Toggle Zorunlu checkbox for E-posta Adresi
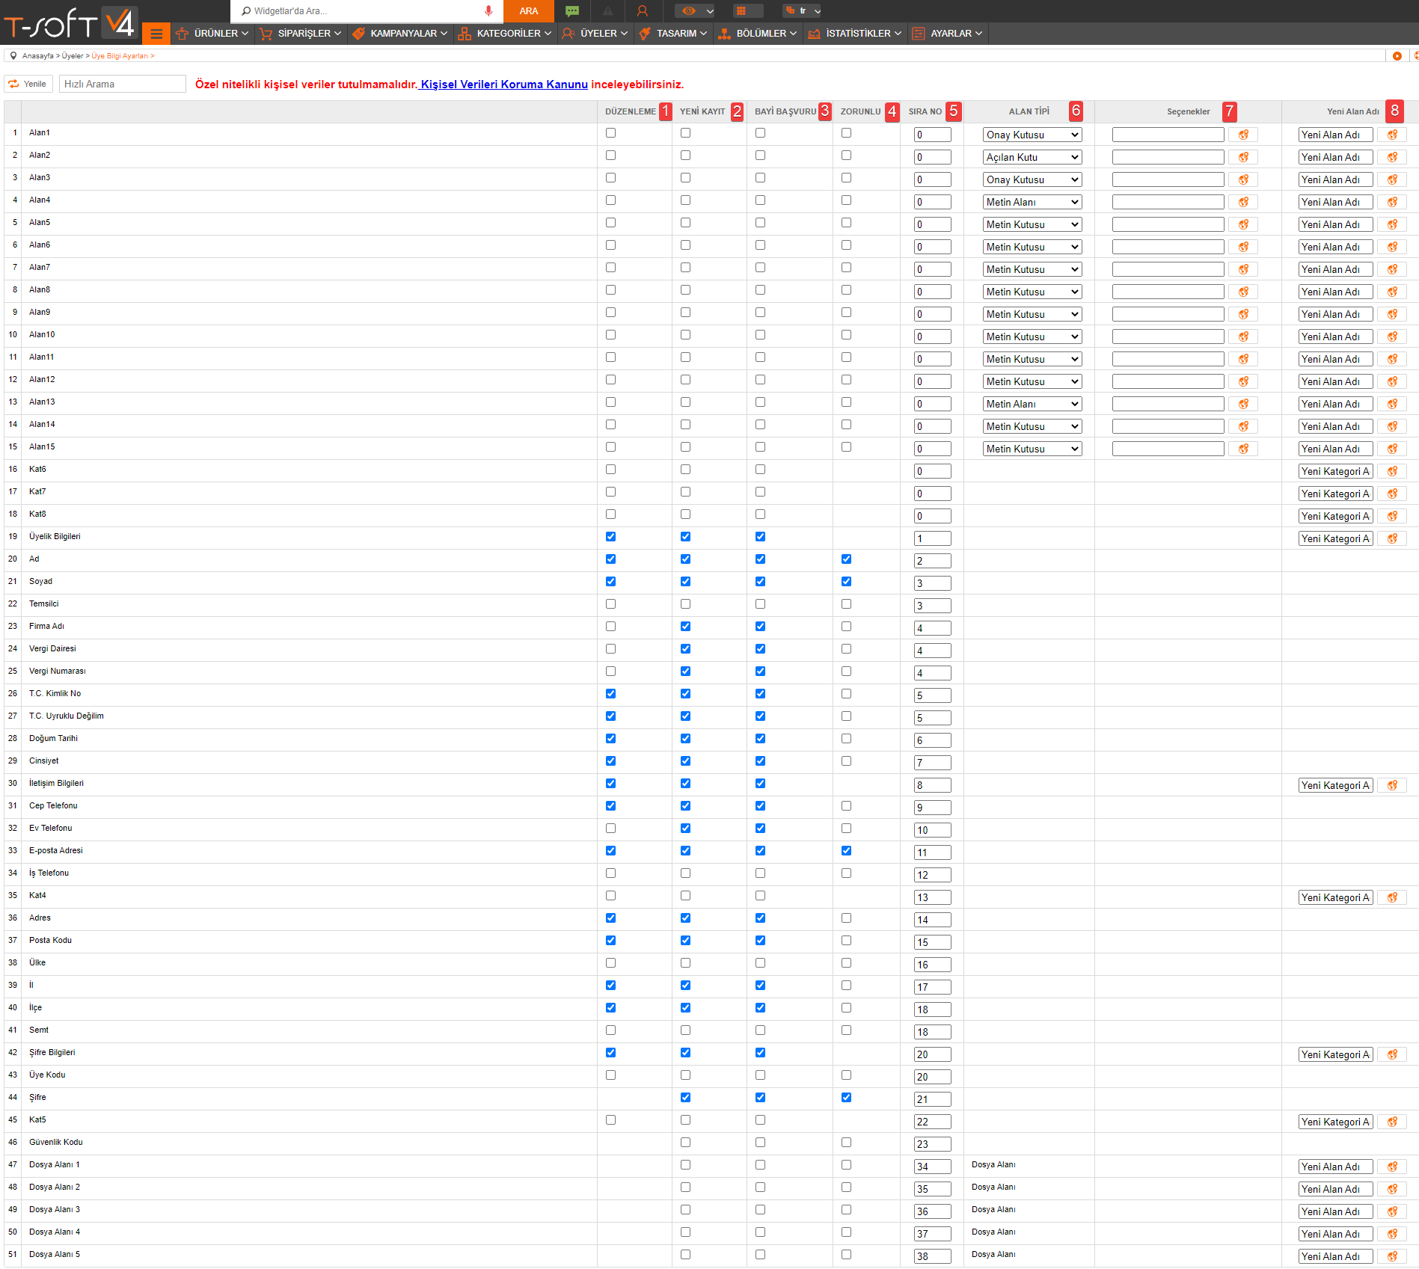This screenshot has height=1269, width=1419. (x=846, y=850)
